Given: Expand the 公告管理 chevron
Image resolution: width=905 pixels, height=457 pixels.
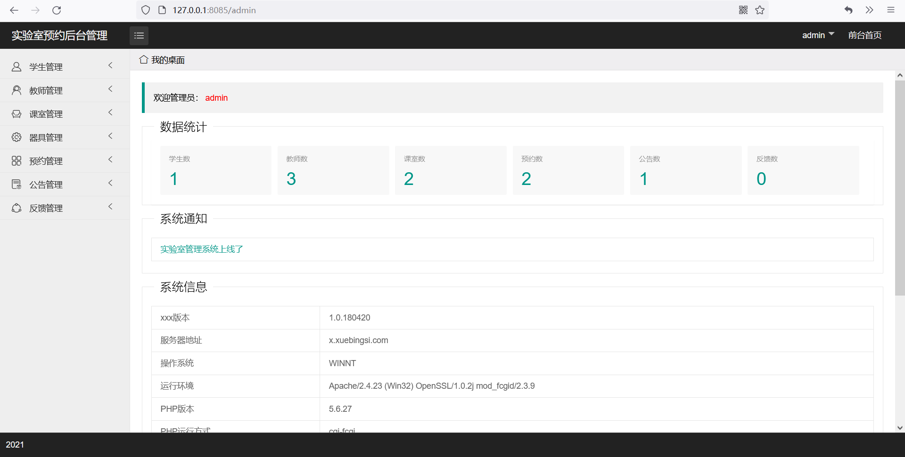Looking at the screenshot, I should coord(110,184).
